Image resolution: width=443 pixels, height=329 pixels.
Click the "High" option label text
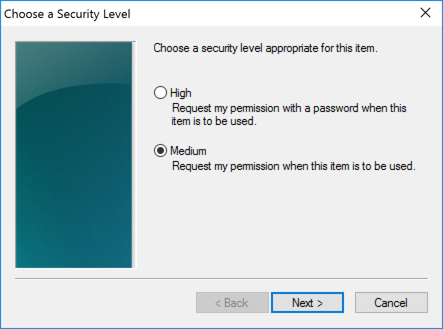click(x=180, y=93)
